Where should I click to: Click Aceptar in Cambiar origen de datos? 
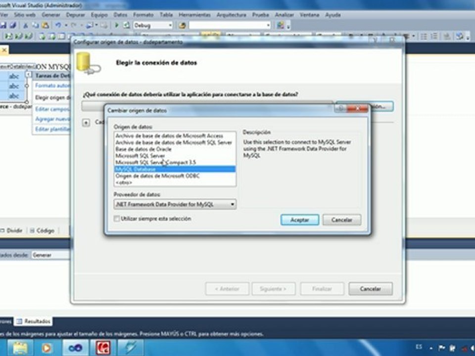click(300, 220)
